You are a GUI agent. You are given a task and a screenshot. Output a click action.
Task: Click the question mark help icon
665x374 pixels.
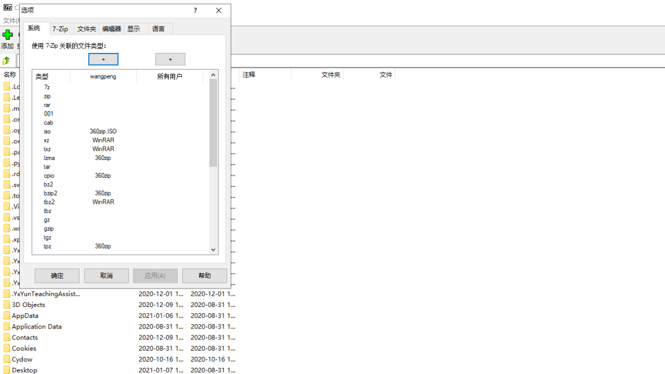[195, 10]
